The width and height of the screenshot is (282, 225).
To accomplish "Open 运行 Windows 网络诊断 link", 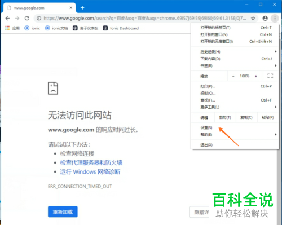I will [x=90, y=172].
